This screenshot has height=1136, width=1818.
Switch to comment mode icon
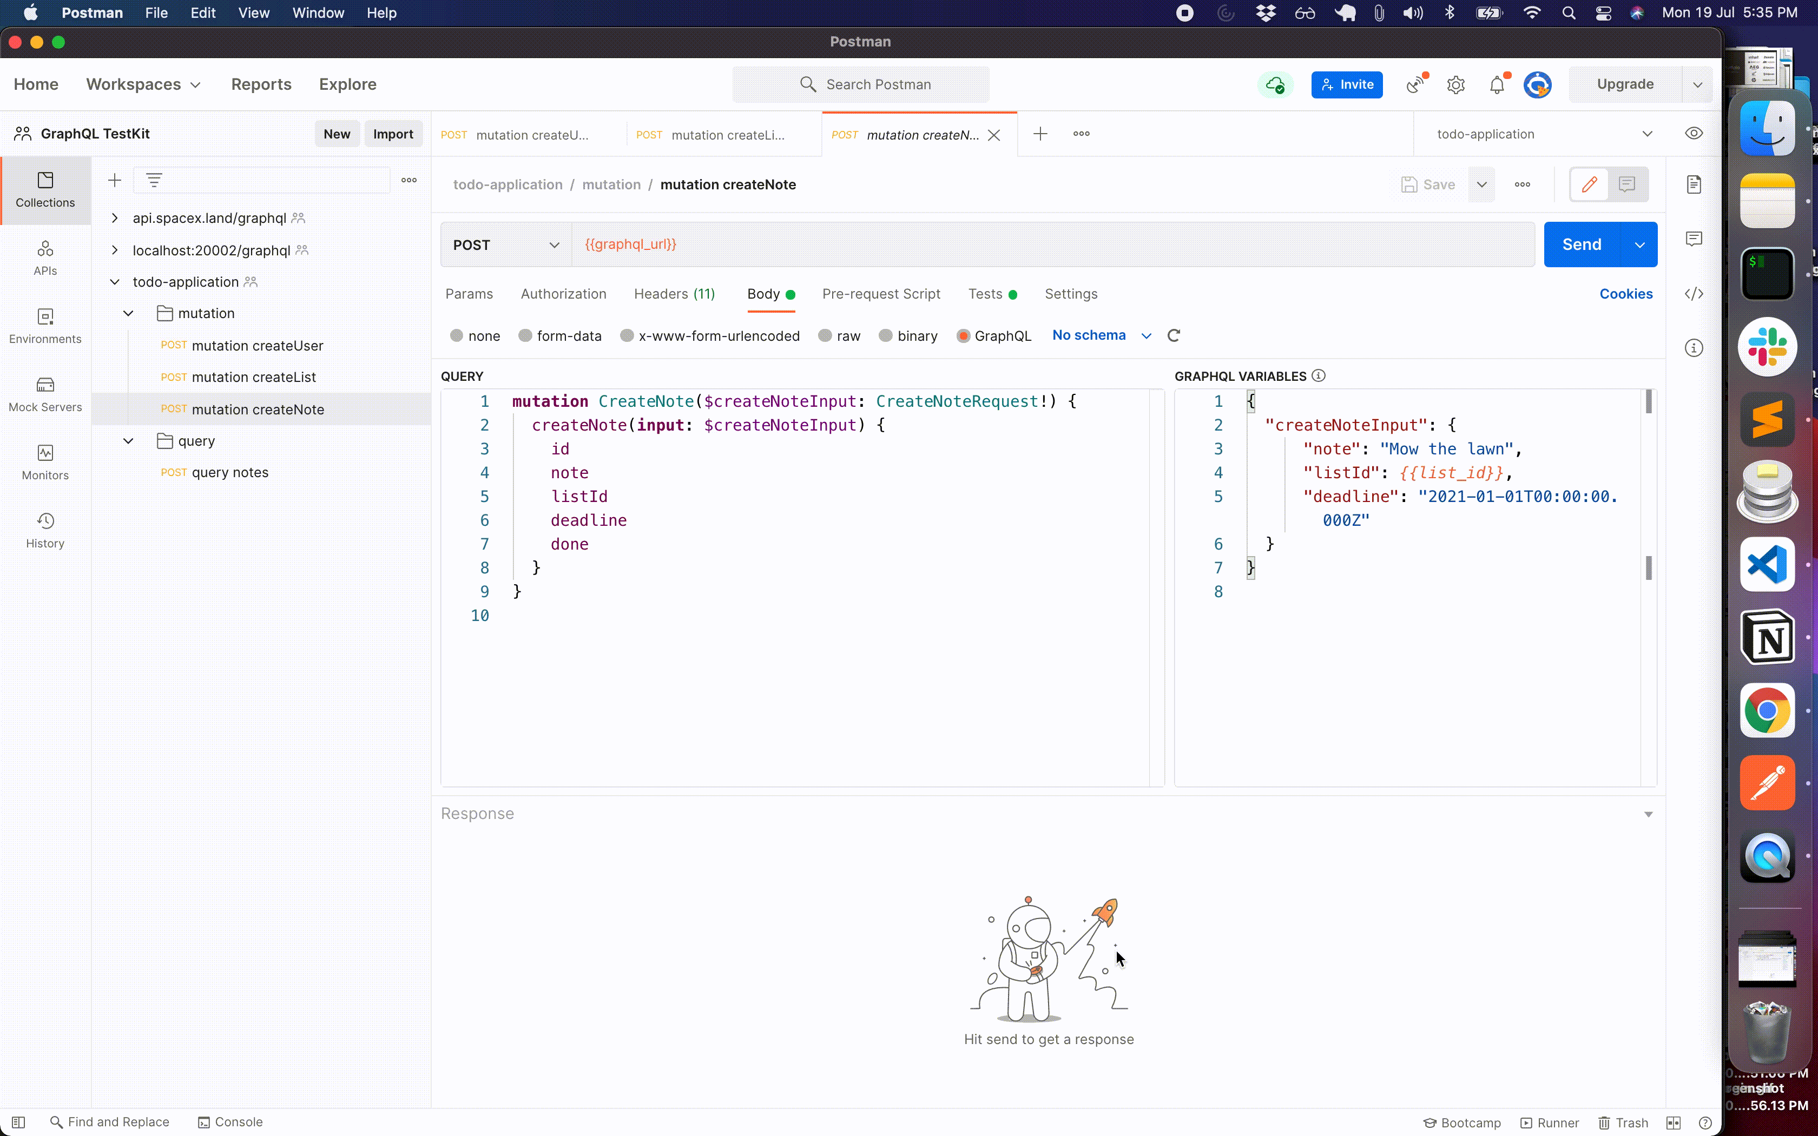pyautogui.click(x=1627, y=184)
